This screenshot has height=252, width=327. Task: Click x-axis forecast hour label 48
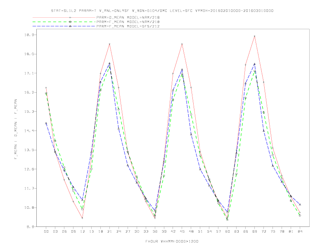tap(191, 231)
